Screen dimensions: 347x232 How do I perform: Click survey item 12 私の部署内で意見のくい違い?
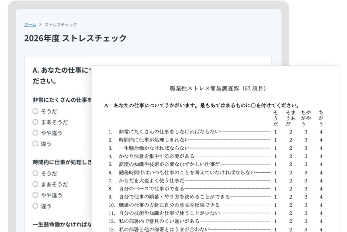(x=159, y=221)
